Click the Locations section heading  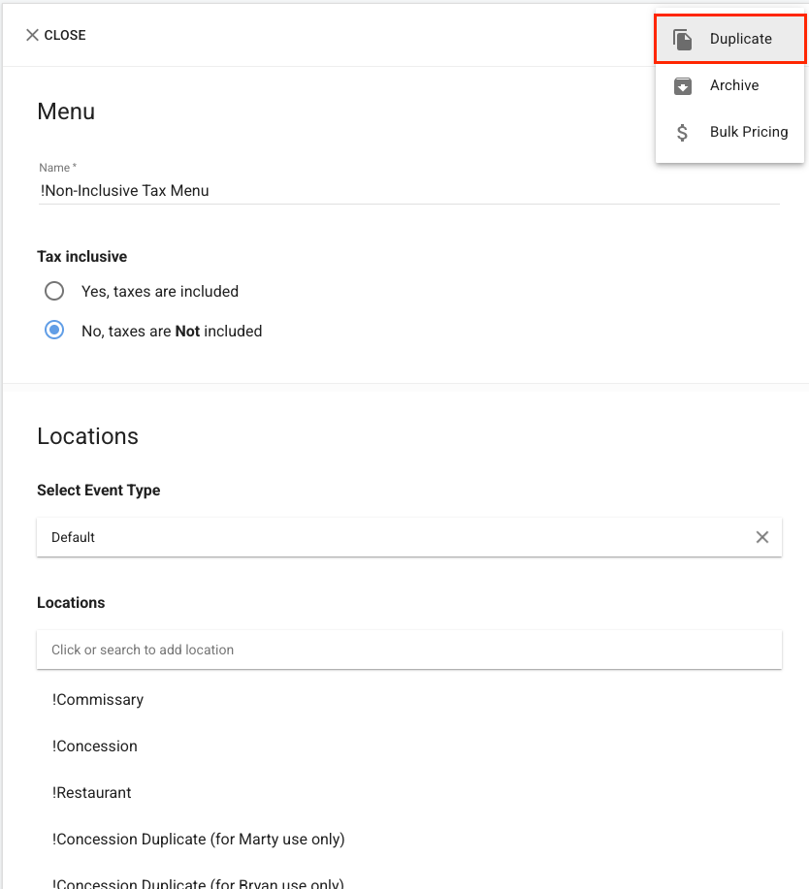click(88, 436)
